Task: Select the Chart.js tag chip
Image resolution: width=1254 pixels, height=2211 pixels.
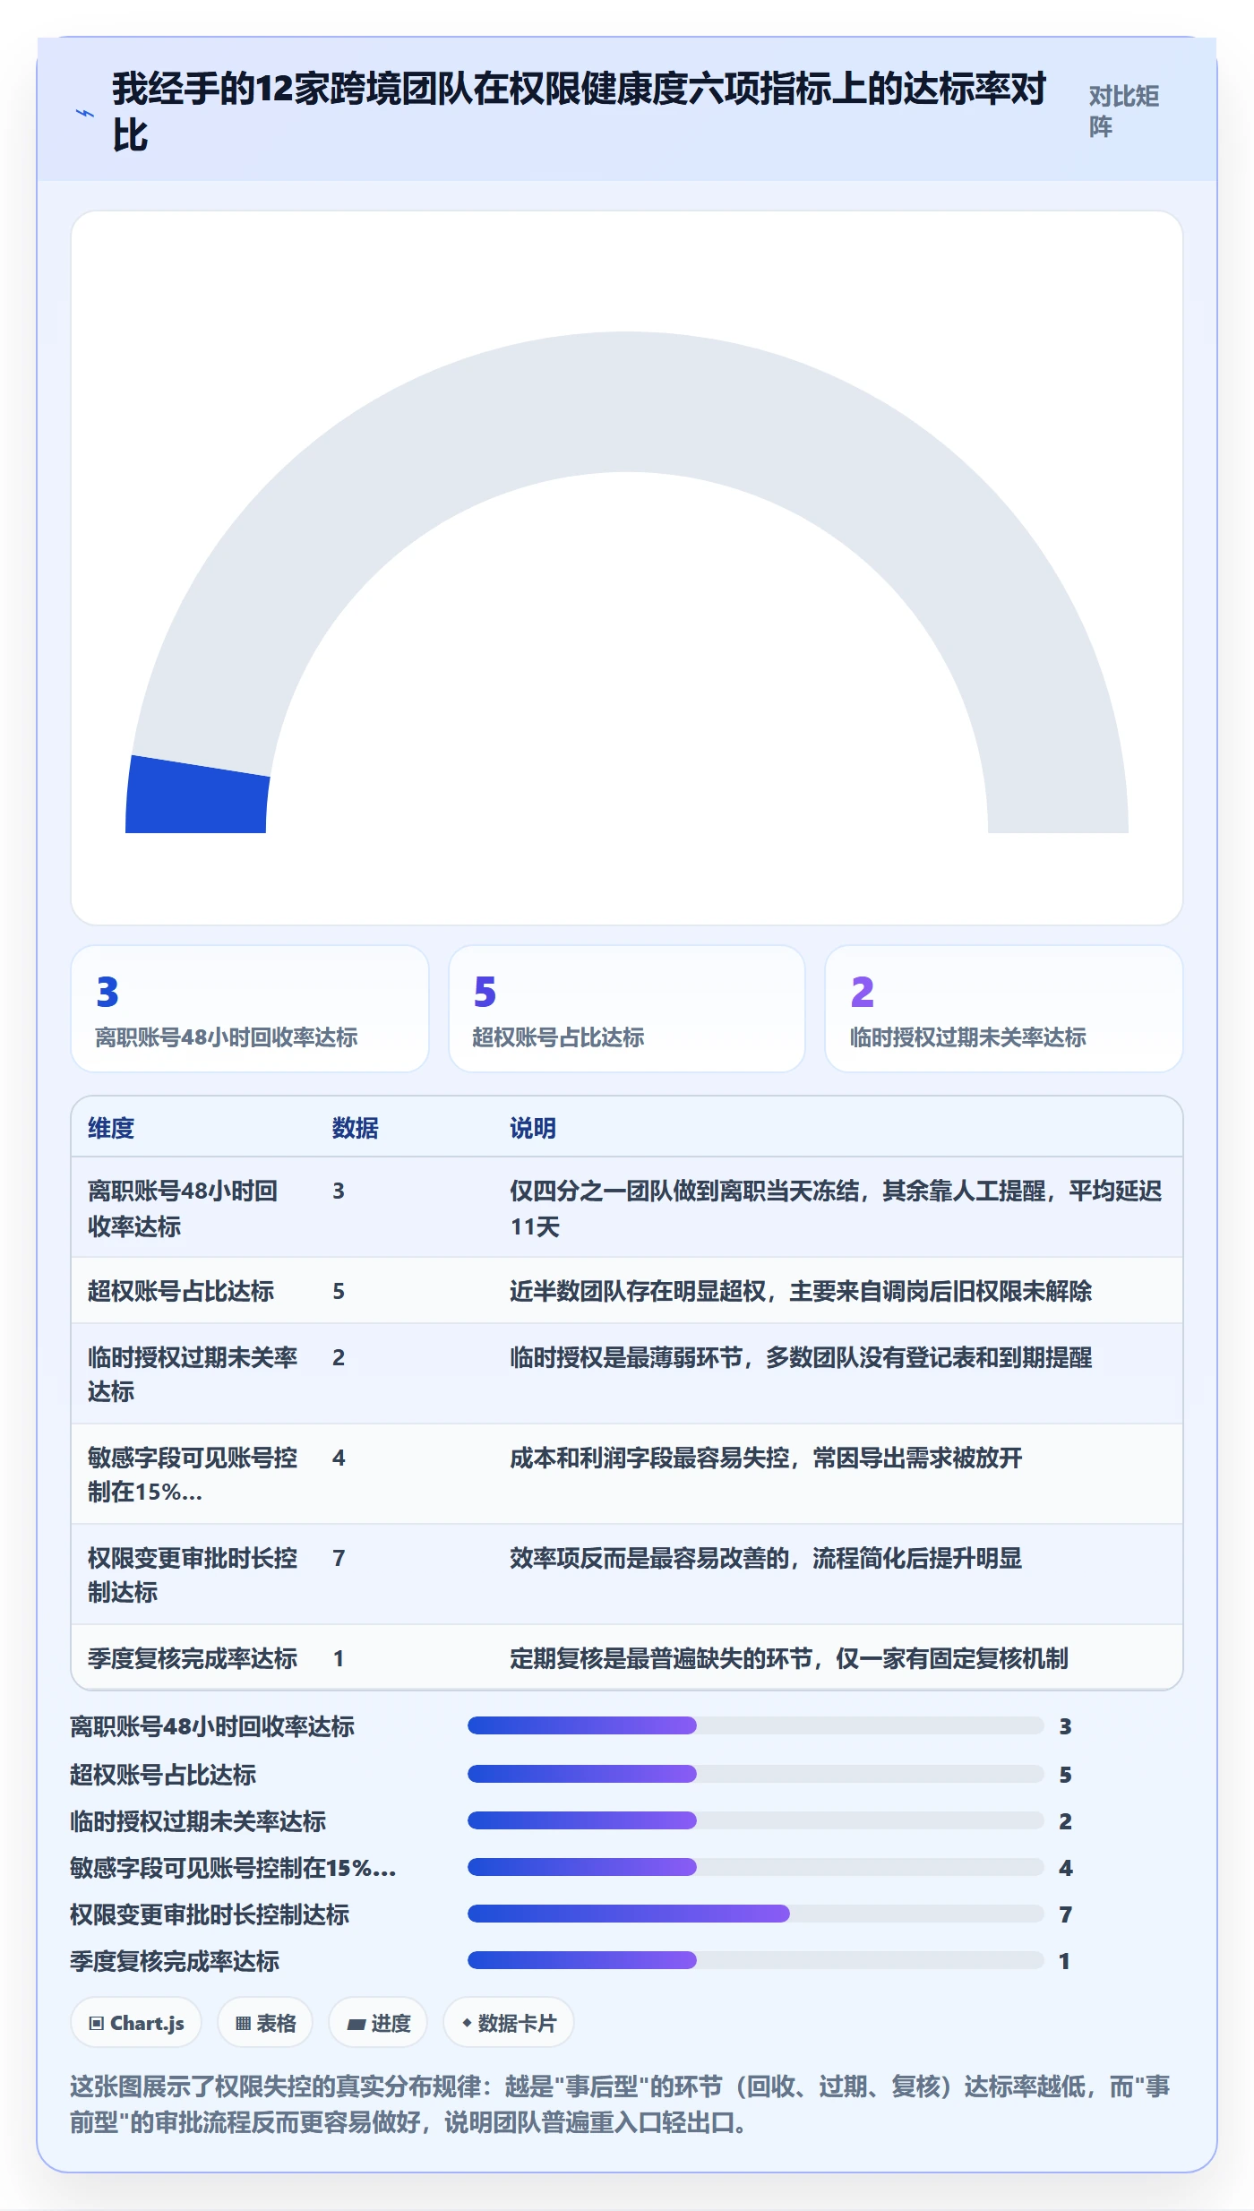Action: [136, 2023]
